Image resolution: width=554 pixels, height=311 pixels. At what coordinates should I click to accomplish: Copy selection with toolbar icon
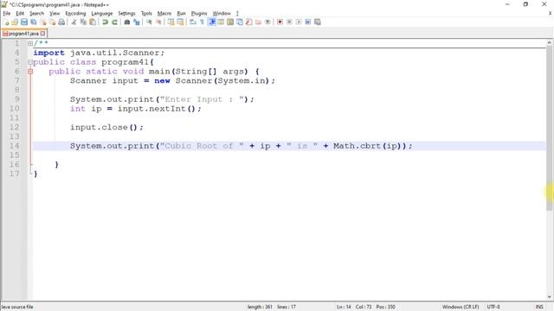coord(83,22)
